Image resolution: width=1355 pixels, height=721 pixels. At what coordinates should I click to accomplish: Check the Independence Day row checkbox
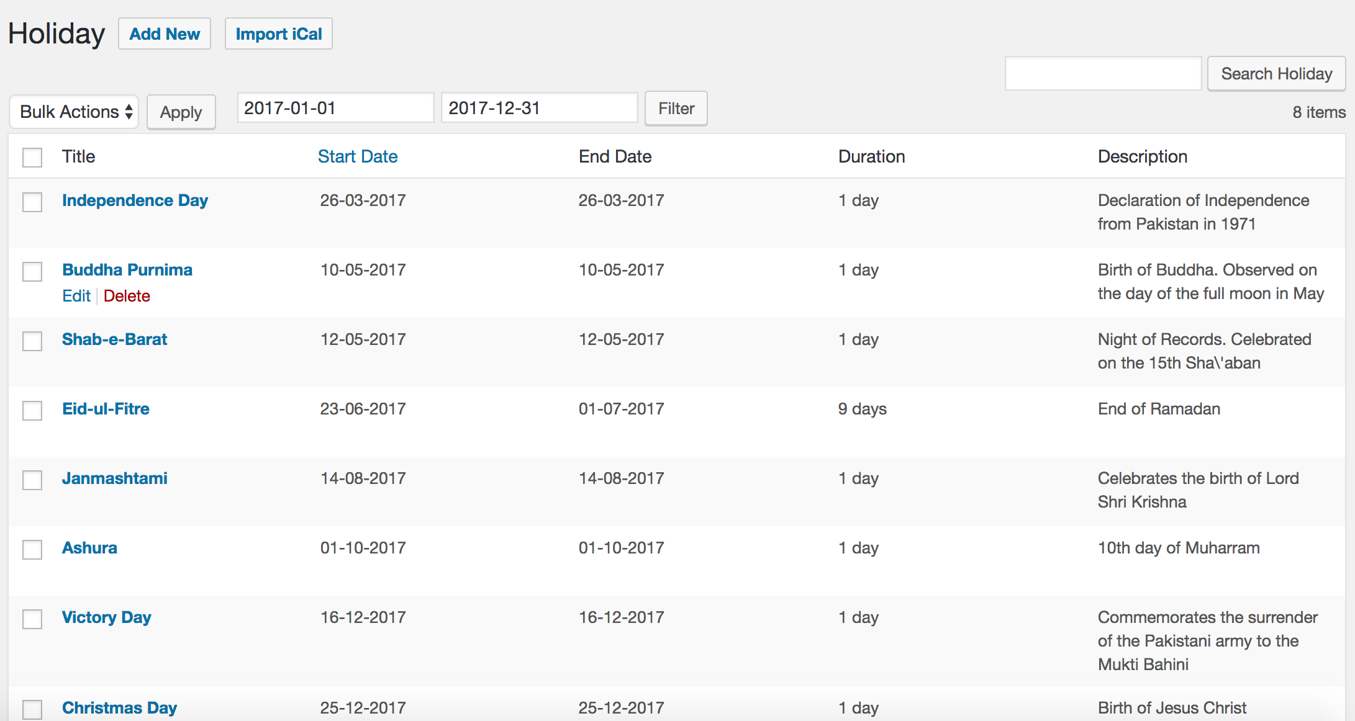coord(32,202)
